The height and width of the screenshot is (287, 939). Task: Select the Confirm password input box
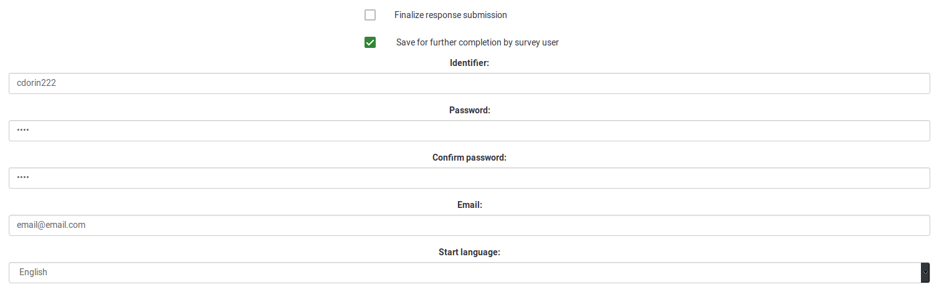tap(469, 178)
